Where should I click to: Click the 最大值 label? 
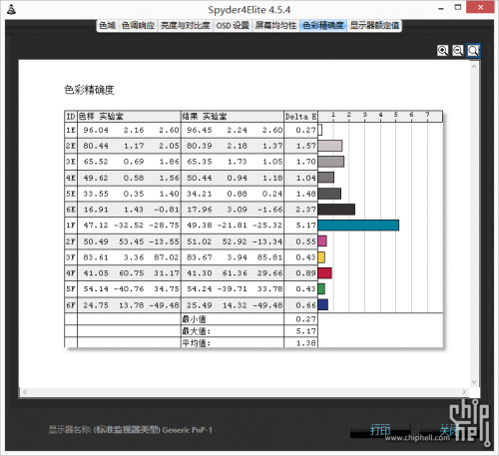[197, 331]
